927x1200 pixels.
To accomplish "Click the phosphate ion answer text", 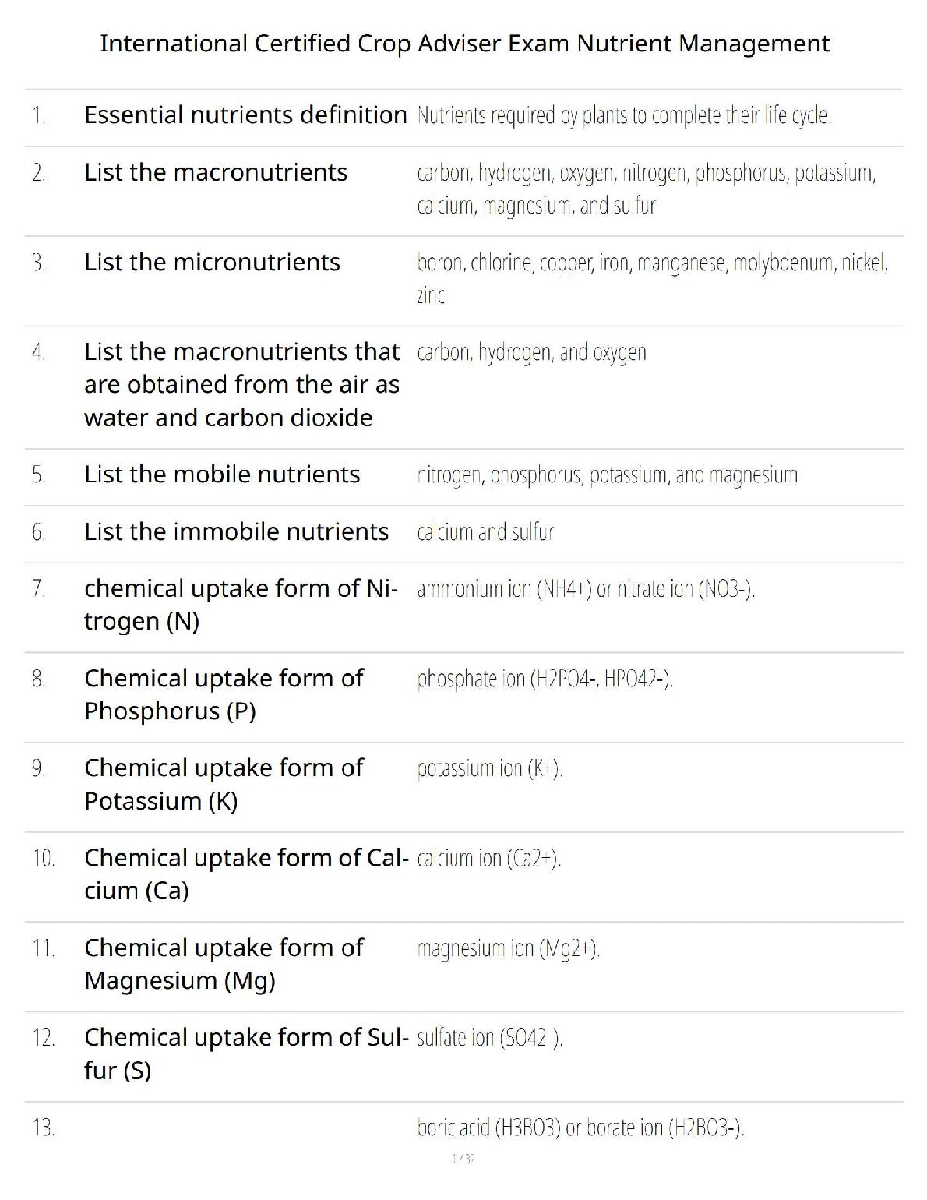I will pos(545,679).
